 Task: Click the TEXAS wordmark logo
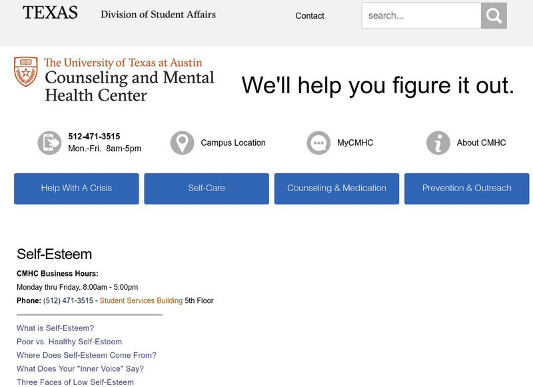(51, 13)
